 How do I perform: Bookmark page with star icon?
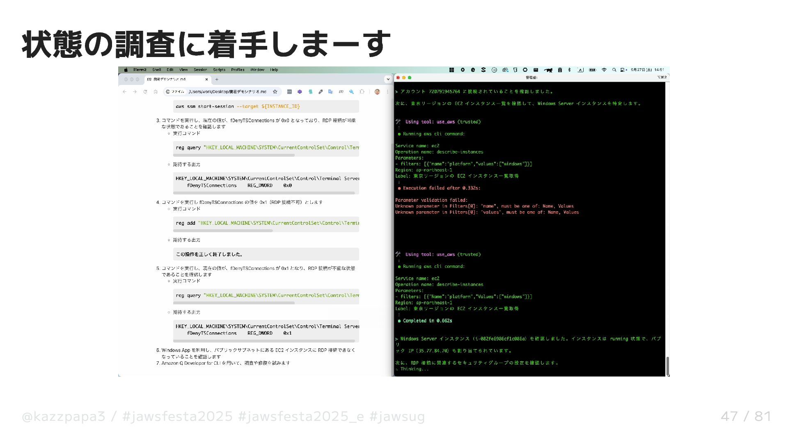[275, 92]
